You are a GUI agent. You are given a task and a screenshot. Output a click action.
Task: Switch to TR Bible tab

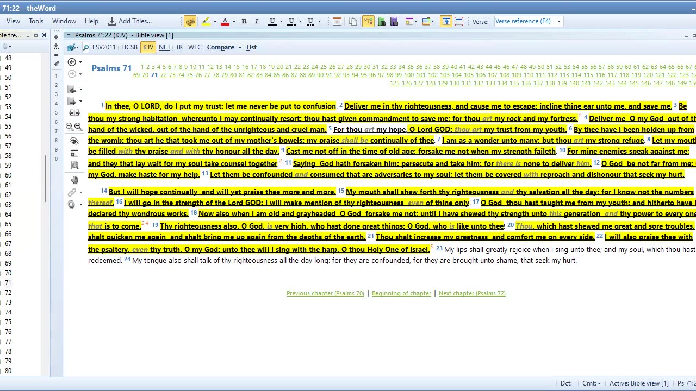[x=179, y=47]
